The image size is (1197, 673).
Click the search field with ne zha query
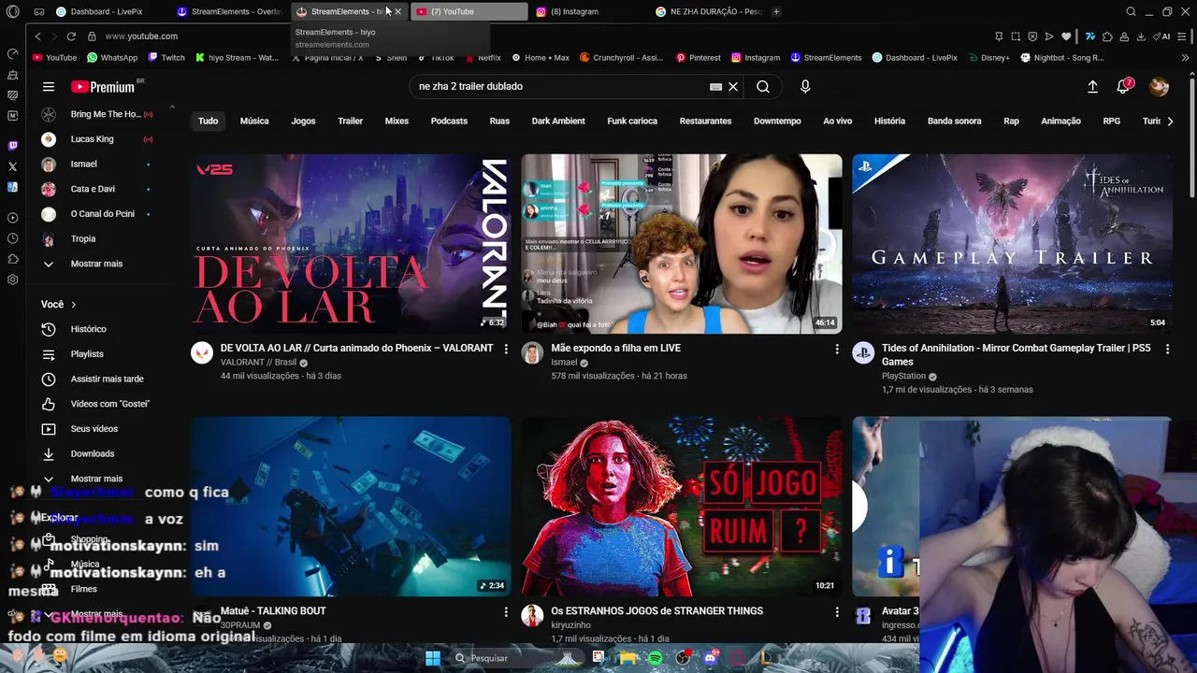[x=561, y=87]
